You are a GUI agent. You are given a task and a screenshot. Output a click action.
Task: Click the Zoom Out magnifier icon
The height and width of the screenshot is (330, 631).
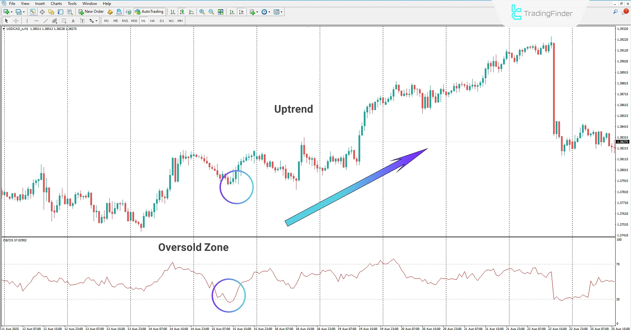click(x=211, y=12)
